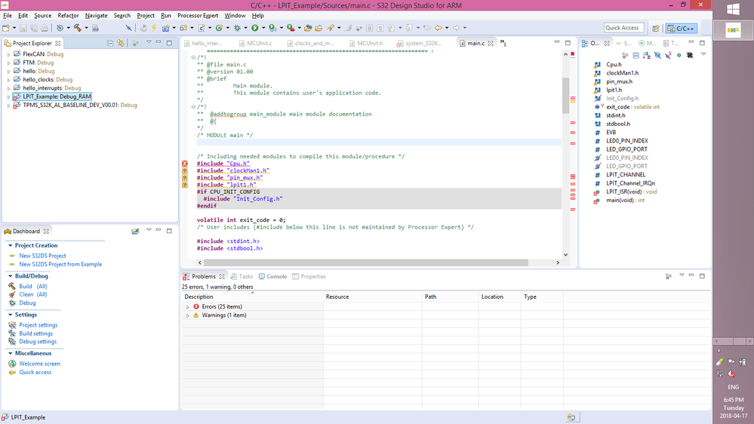
Task: Collapse all projects in Project Explorer
Action: (110, 43)
